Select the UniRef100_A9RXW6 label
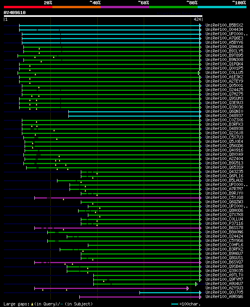 point(224,297)
